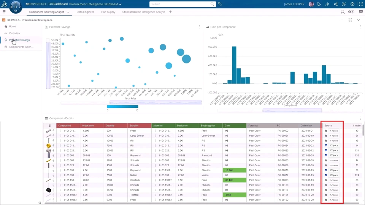Screen dimensions: 365x205
Task: Click the Components Details table icon
Action: [46, 118]
